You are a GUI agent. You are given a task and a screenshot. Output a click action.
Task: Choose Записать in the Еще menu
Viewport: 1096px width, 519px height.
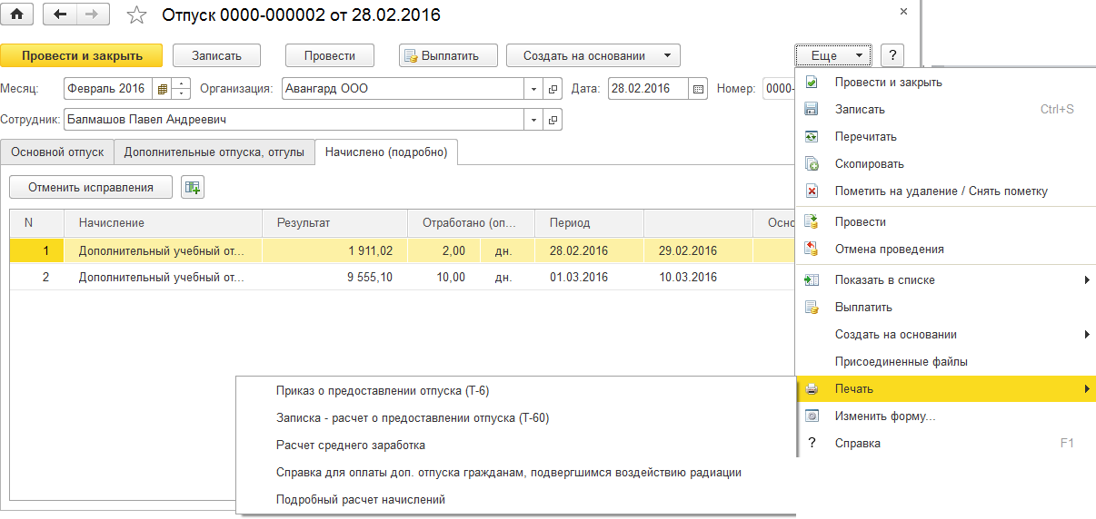945,110
